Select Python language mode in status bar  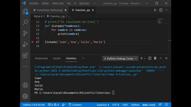click(135, 105)
